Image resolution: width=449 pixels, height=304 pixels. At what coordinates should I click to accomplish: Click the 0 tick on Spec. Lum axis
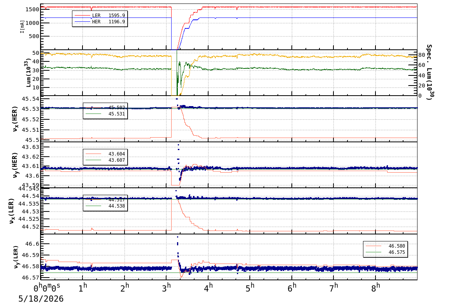coord(420,96)
